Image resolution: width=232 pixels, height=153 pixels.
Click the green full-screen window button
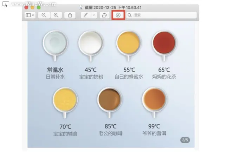(x=39, y=7)
